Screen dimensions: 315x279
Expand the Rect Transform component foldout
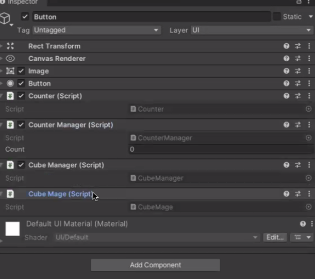pyautogui.click(x=2, y=46)
